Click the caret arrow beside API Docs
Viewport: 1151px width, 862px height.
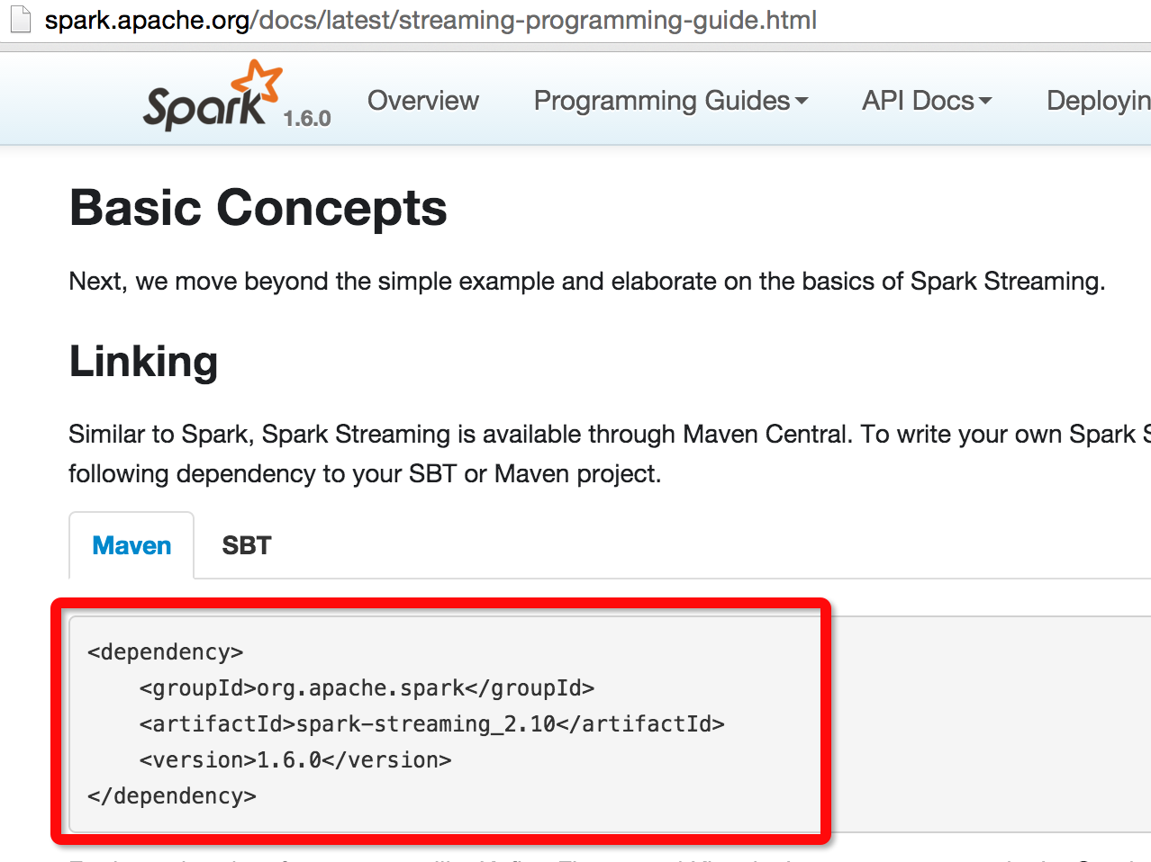coord(985,102)
